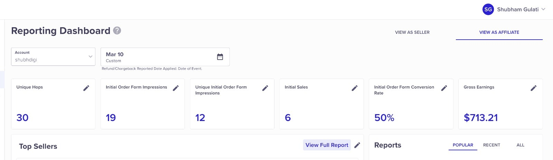This screenshot has width=553, height=160.
Task: Show the Popular reports tab
Action: pyautogui.click(x=463, y=145)
